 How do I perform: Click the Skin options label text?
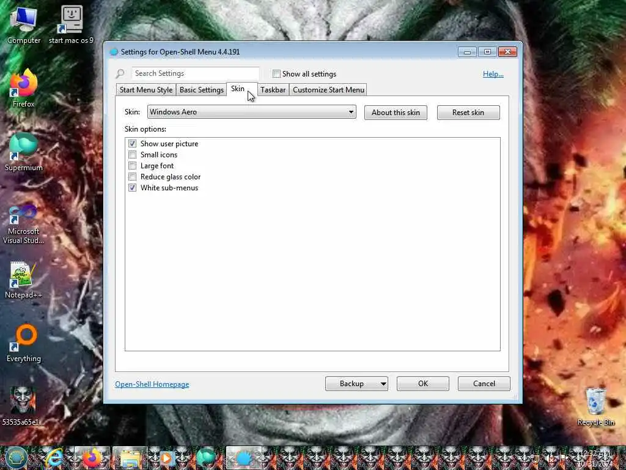point(145,129)
